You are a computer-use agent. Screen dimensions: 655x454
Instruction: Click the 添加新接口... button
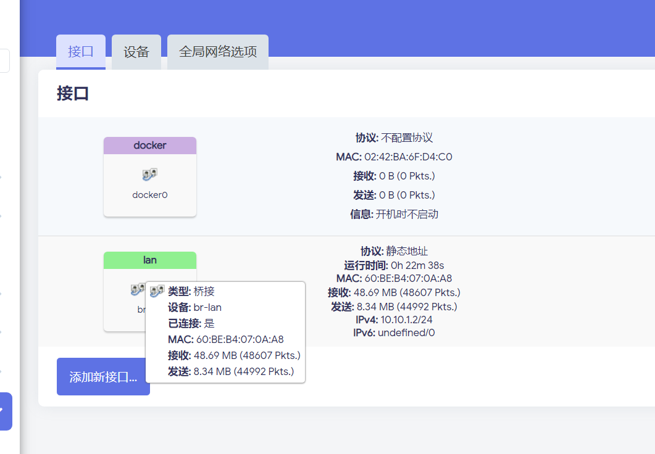(x=103, y=377)
